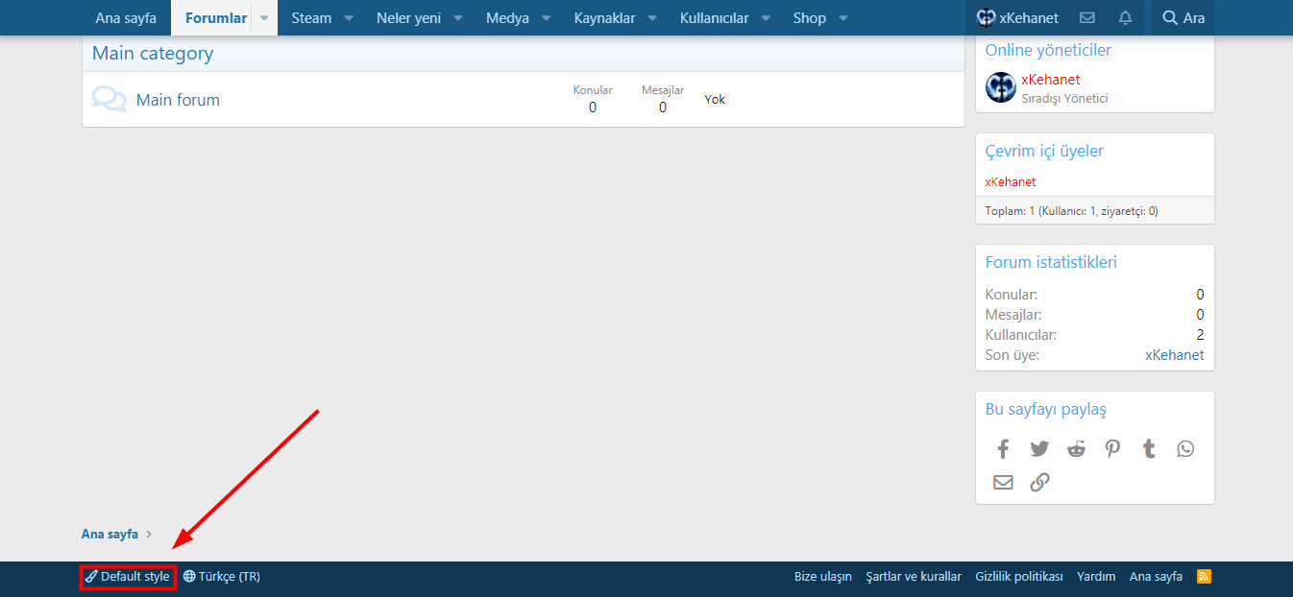Click the Bu sayfayı paylaş heading
The image size is (1293, 597).
coord(1046,409)
